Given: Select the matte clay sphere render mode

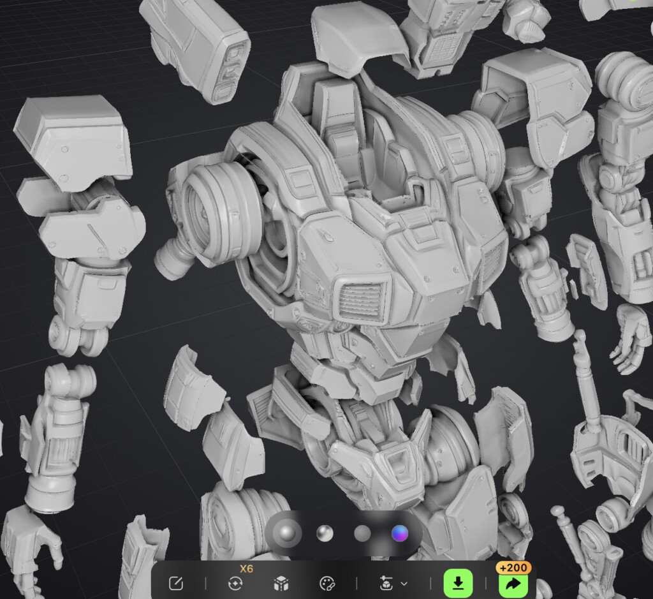Looking at the screenshot, I should [x=288, y=533].
